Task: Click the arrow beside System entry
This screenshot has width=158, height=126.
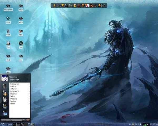Action: click(29, 101)
